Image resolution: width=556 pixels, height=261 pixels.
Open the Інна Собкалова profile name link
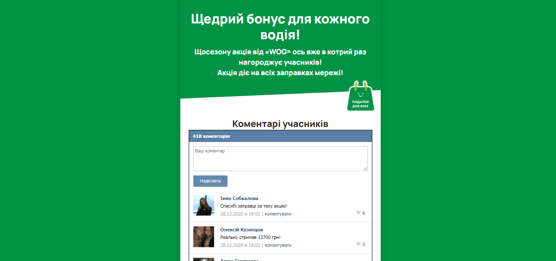coord(239,198)
